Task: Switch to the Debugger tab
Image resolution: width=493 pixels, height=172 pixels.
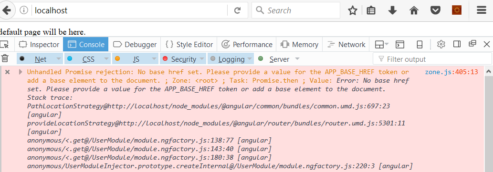Action: point(135,45)
